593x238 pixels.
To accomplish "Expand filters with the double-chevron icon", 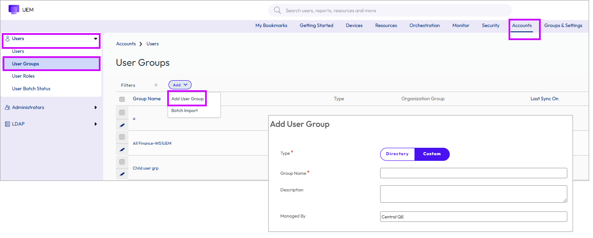I will pos(156,85).
